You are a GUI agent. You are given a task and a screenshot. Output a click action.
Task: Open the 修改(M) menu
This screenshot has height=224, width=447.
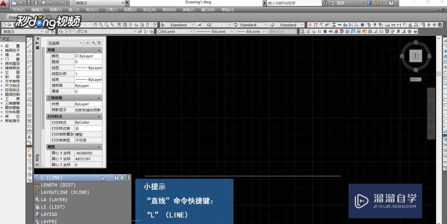tap(169, 10)
